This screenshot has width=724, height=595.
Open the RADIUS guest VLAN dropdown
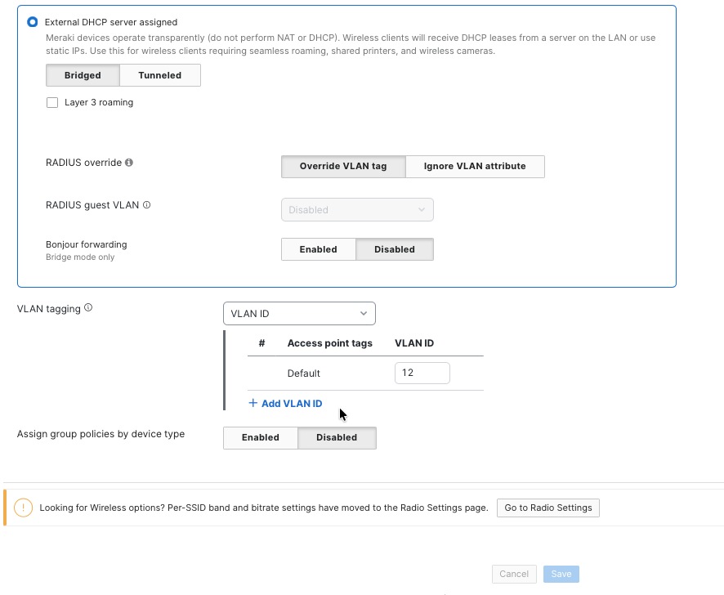(357, 209)
